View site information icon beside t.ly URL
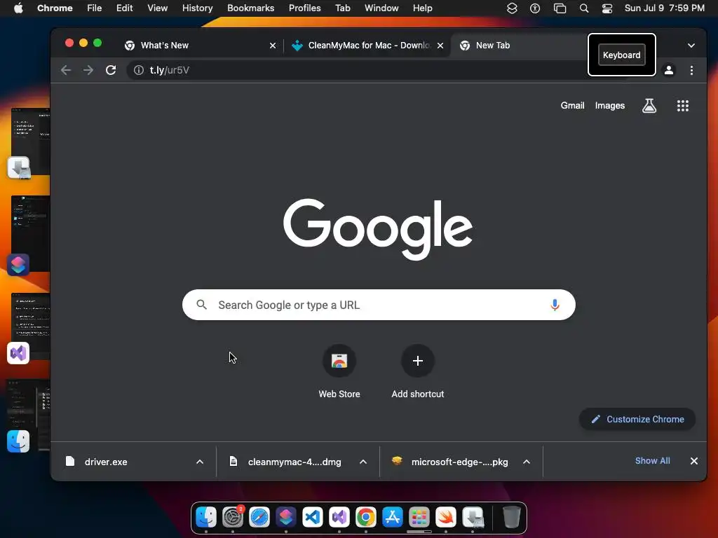The width and height of the screenshot is (718, 538). [138, 70]
